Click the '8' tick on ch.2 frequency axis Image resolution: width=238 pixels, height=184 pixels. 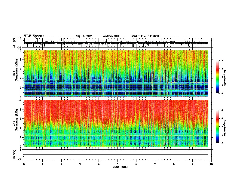click(21, 109)
